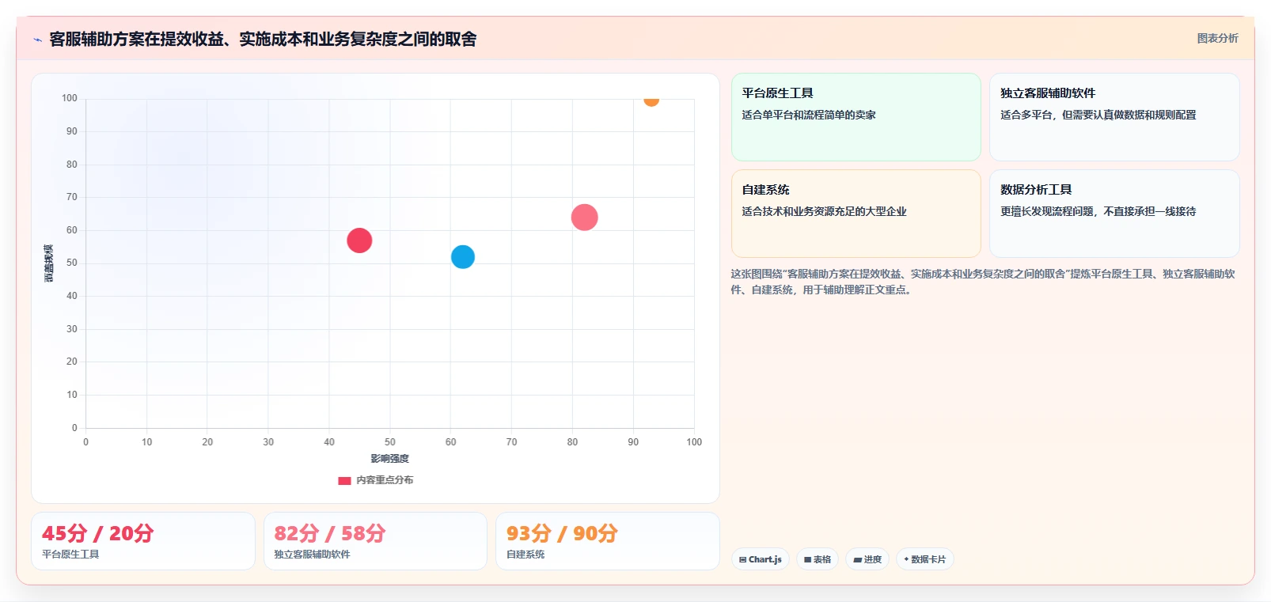Click the 平台原生工具 stat card label
This screenshot has width=1271, height=602.
[70, 555]
